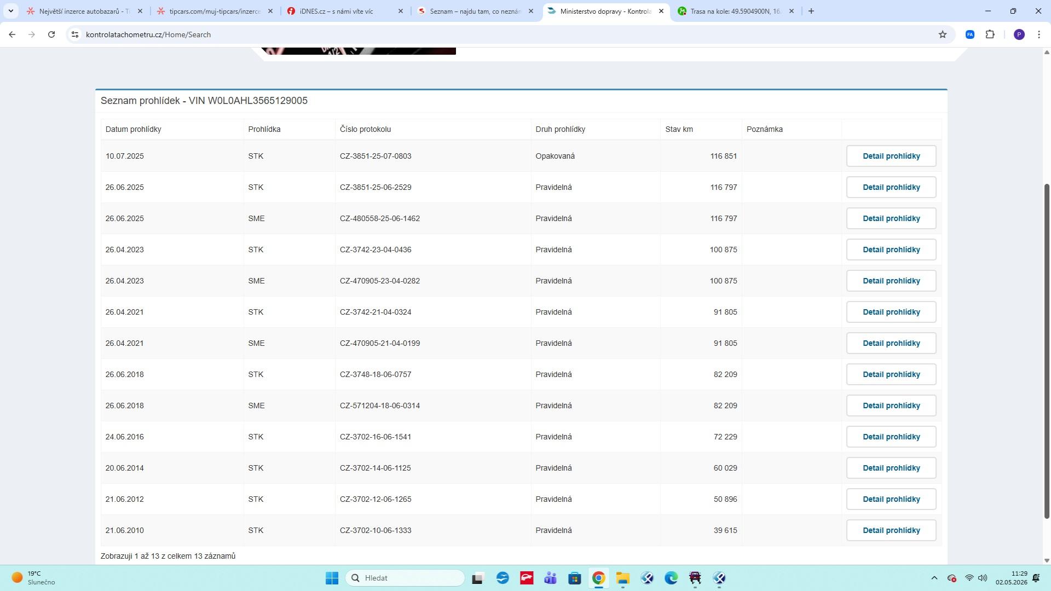Reload the page with the refresh icon
The height and width of the screenshot is (591, 1051).
coord(51,34)
